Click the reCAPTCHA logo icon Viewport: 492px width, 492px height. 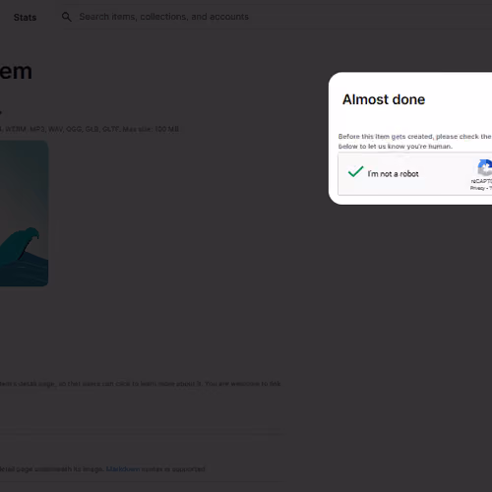tap(485, 167)
